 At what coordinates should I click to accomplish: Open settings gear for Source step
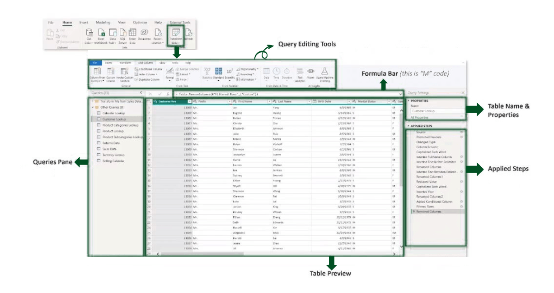click(461, 132)
